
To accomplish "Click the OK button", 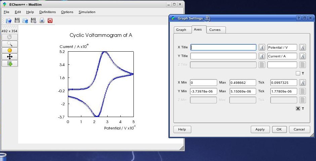I will click(x=279, y=129).
